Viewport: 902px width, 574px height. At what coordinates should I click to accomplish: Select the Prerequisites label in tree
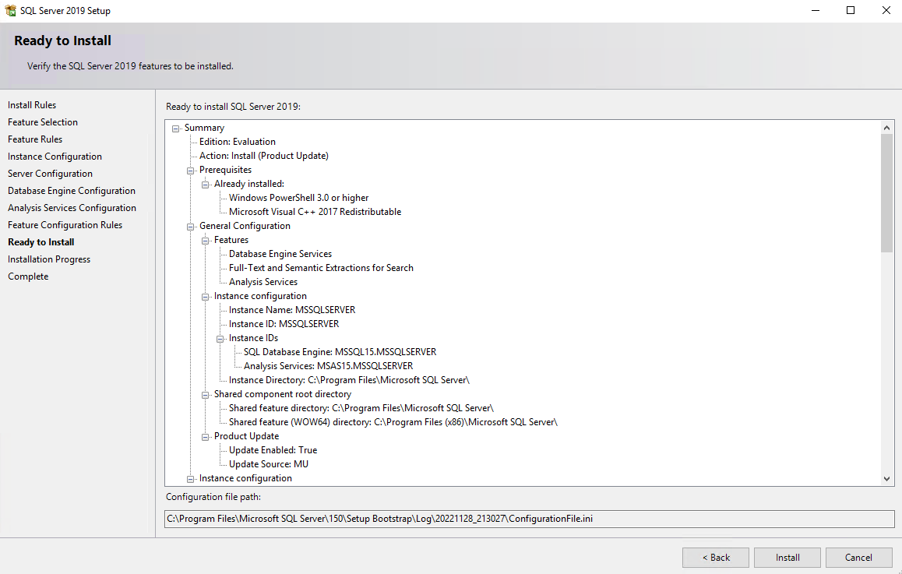(x=226, y=170)
